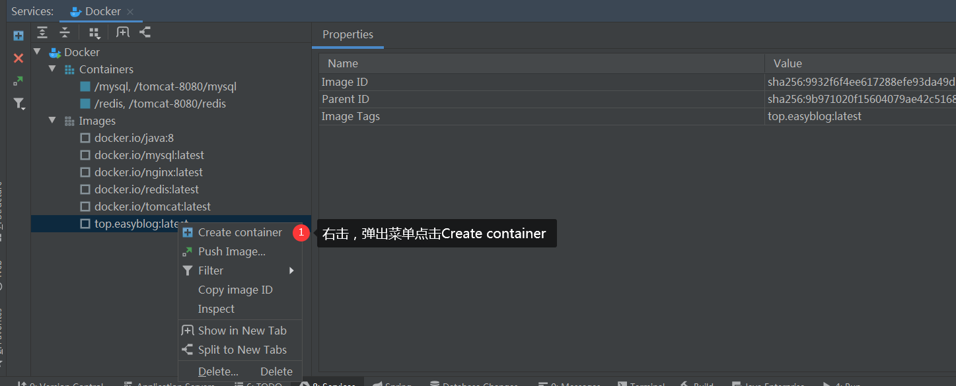Switch to the Properties tab

(348, 35)
